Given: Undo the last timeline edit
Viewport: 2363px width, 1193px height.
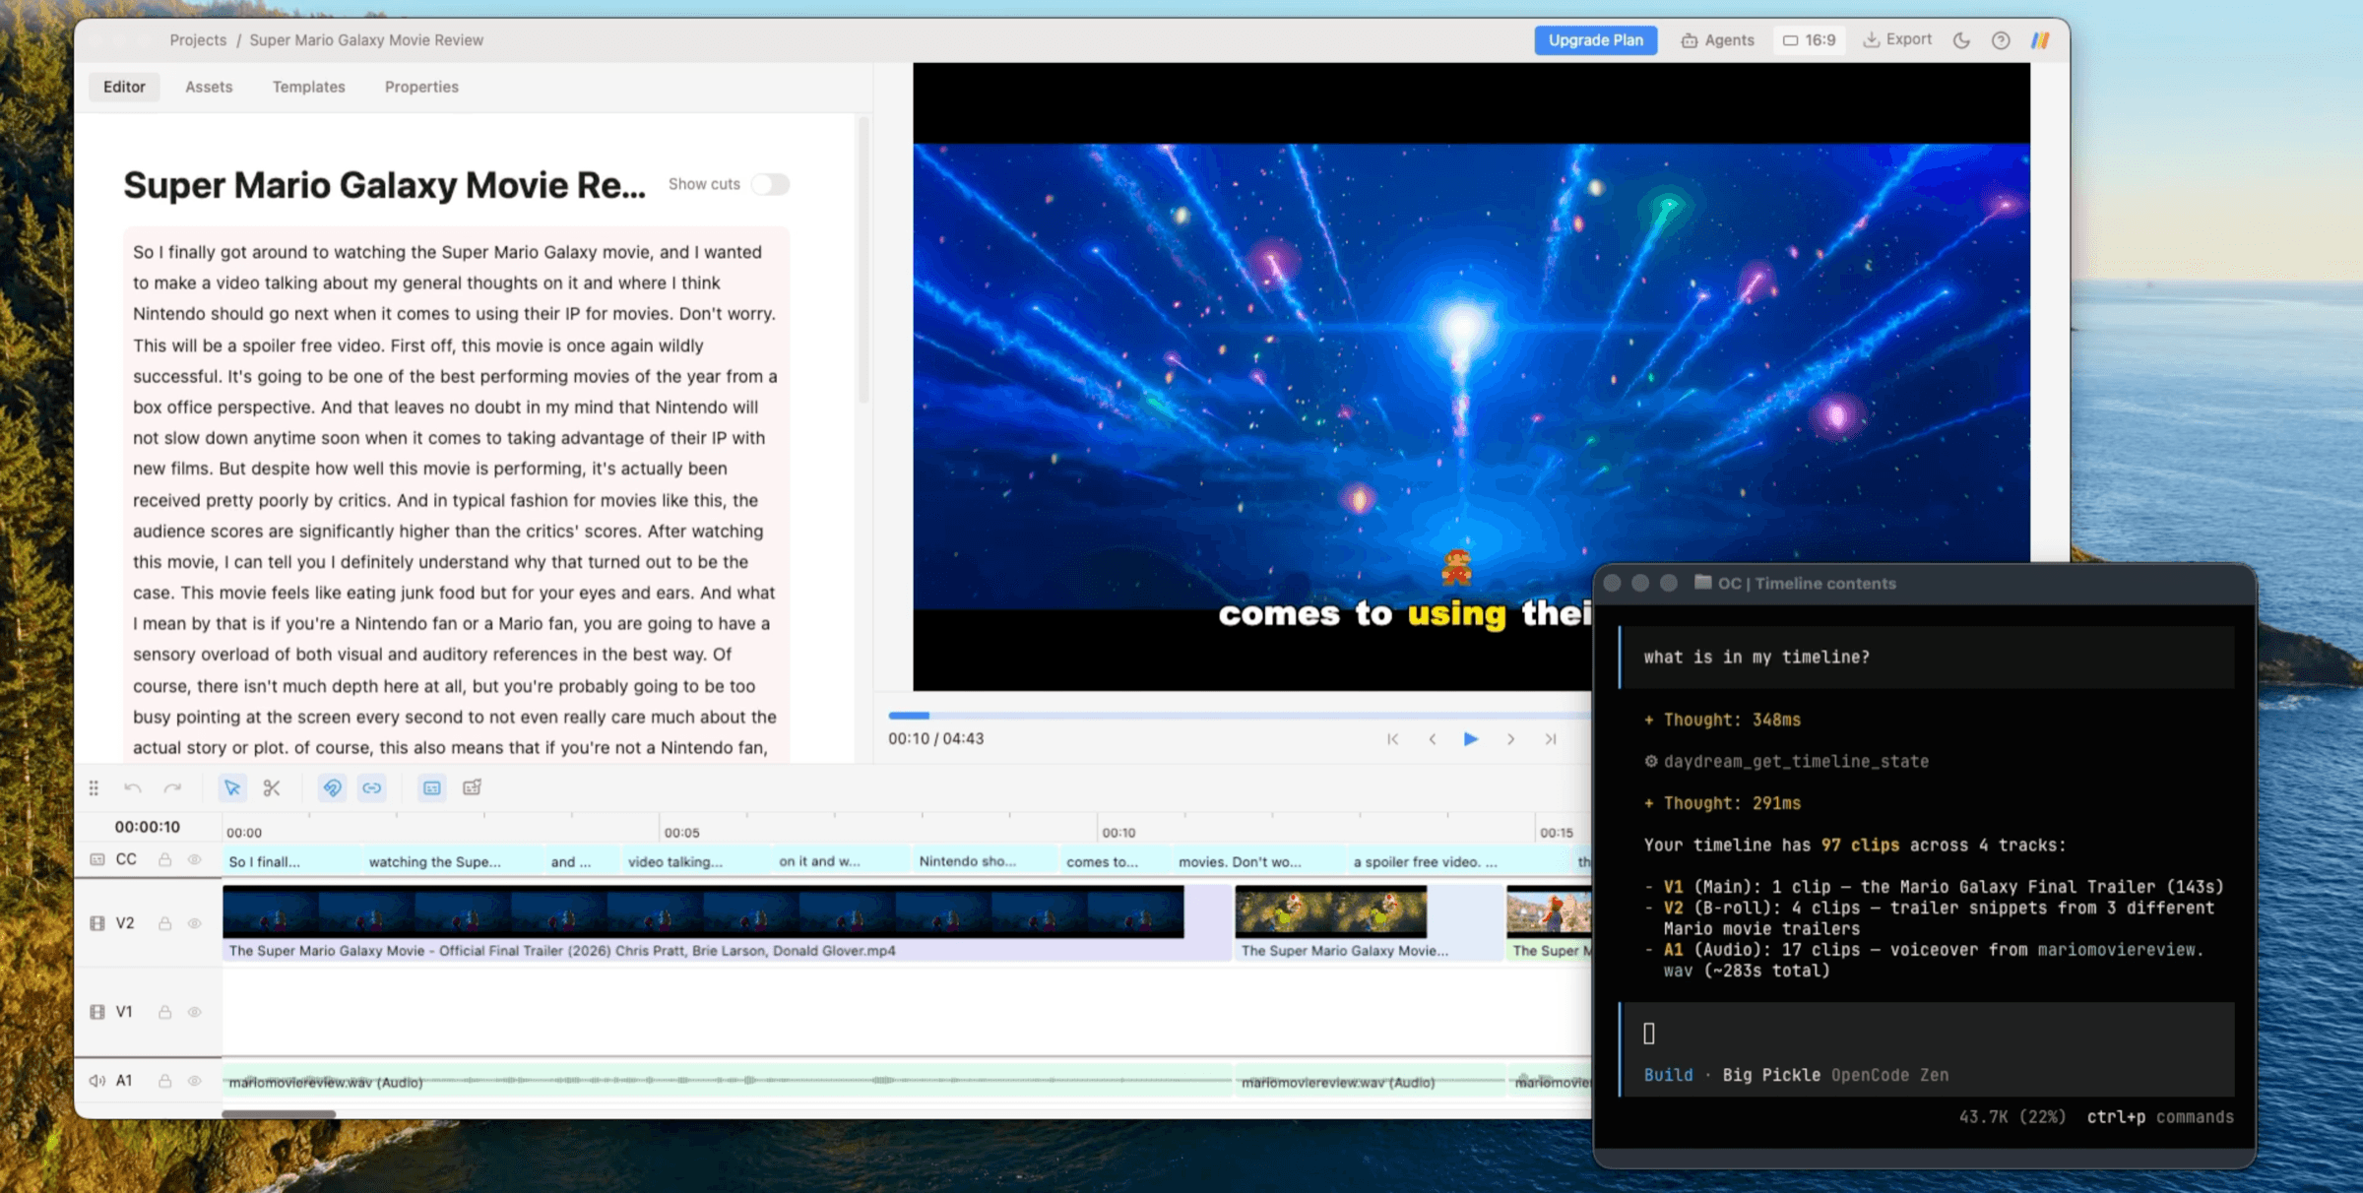Looking at the screenshot, I should pos(133,787).
